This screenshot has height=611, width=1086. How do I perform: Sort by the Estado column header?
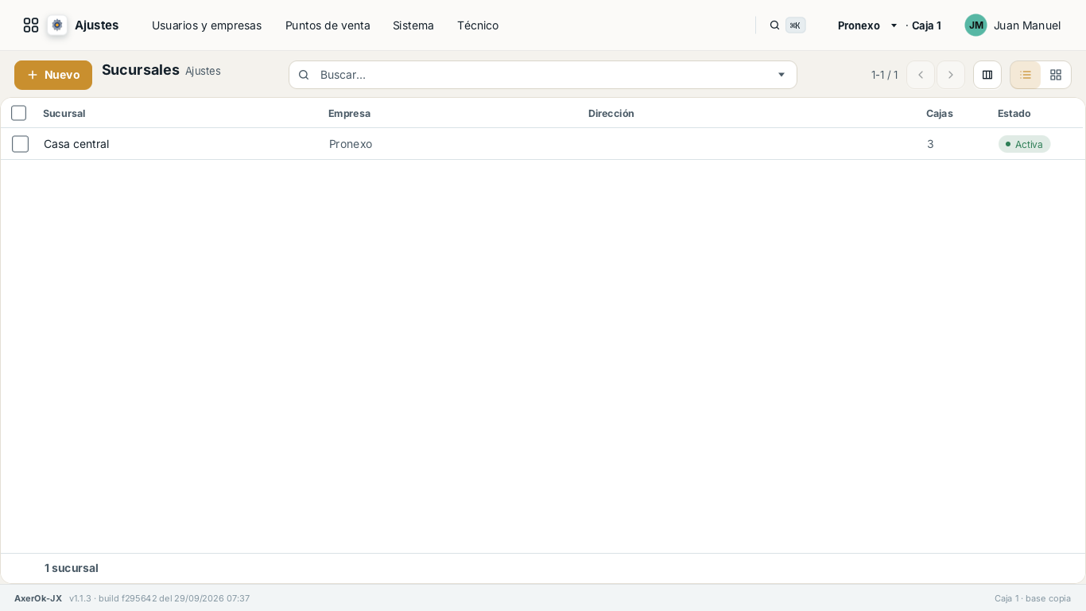tap(1014, 113)
